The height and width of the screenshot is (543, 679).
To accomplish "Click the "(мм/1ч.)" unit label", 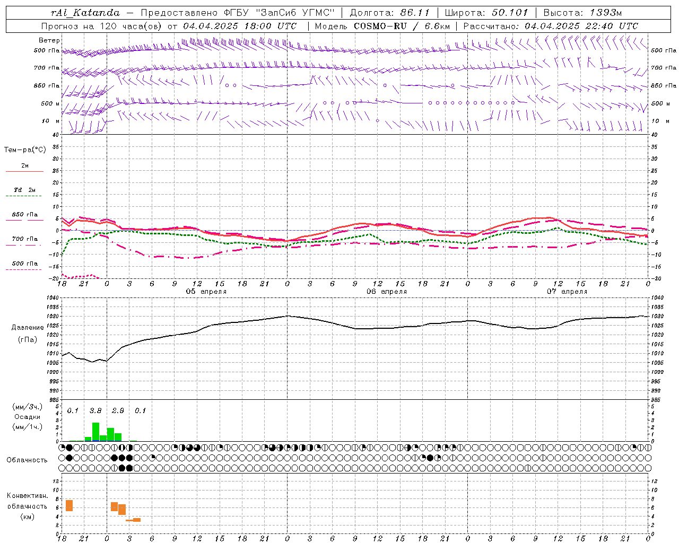I will [27, 427].
